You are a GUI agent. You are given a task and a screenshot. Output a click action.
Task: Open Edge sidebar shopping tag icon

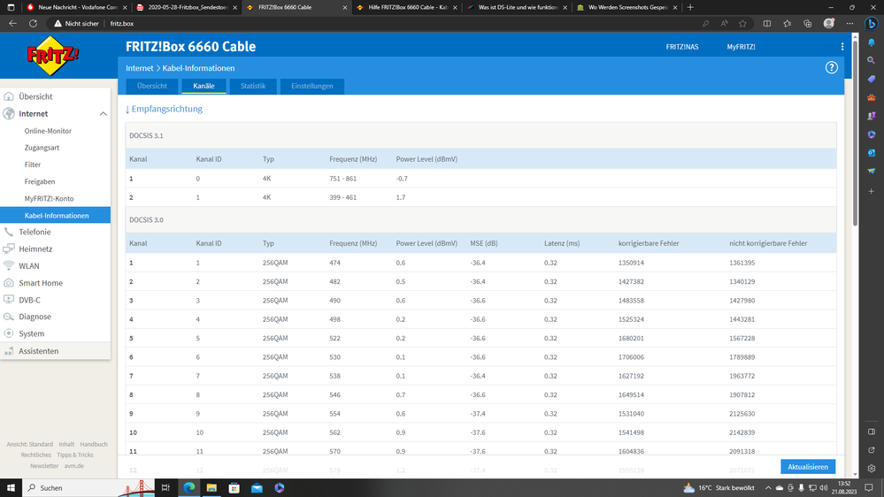click(871, 79)
